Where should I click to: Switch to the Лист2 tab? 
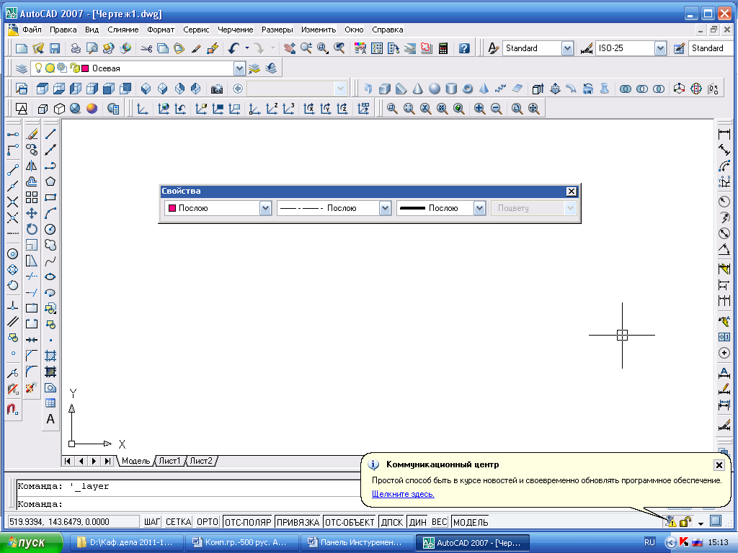(x=201, y=461)
